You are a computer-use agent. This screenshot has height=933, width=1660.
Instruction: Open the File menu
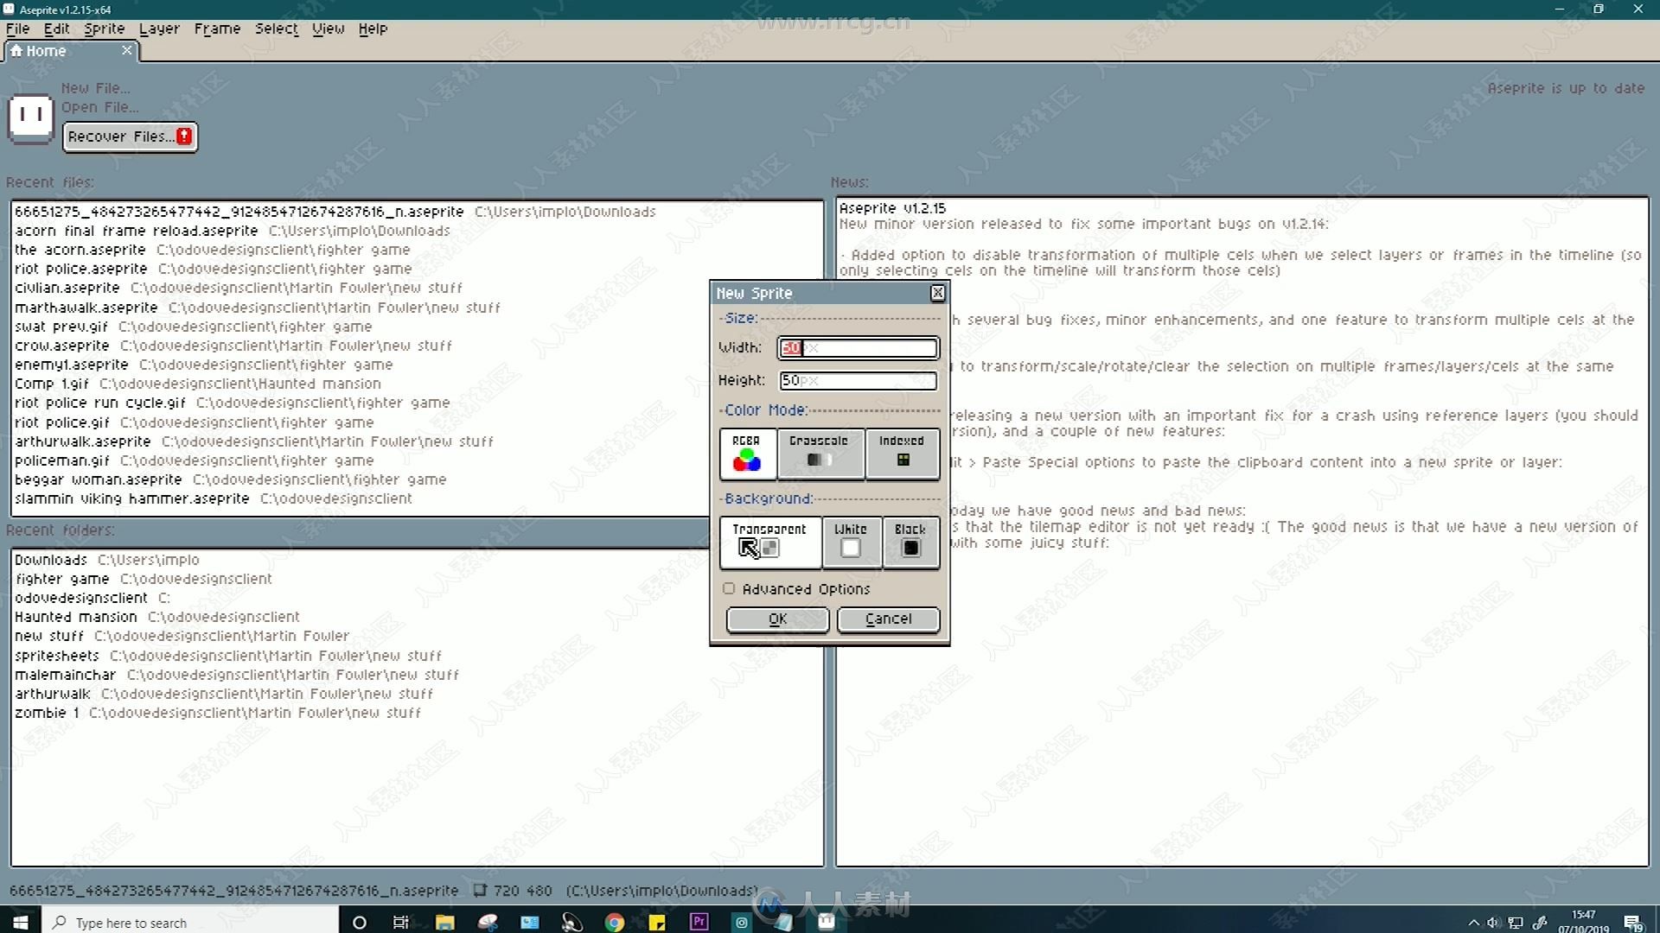(17, 29)
